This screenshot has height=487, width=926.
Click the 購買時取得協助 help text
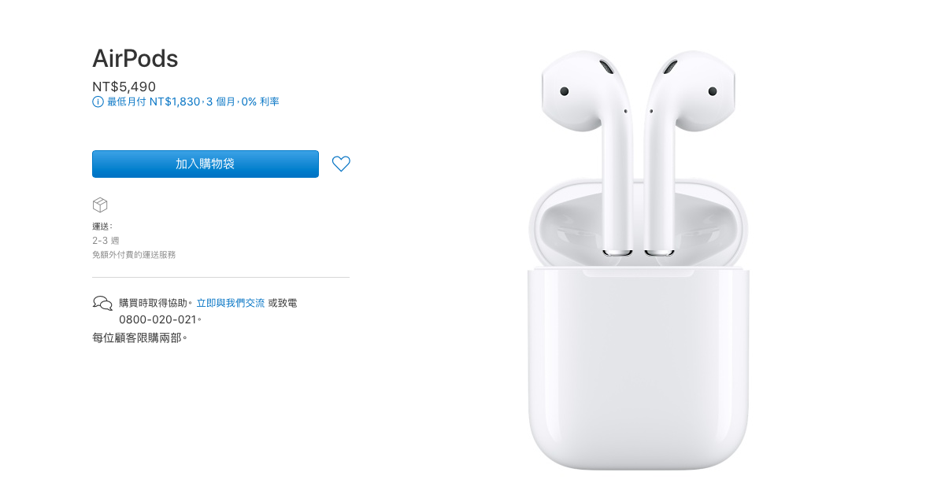coord(153,303)
